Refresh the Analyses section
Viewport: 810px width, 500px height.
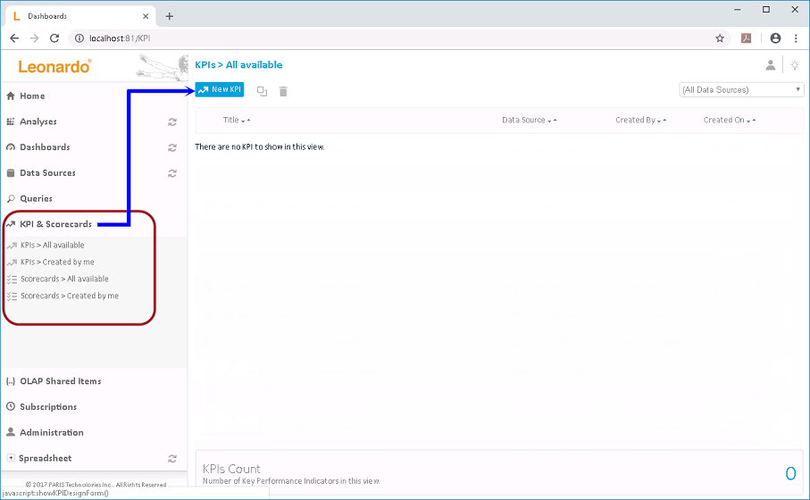172,122
